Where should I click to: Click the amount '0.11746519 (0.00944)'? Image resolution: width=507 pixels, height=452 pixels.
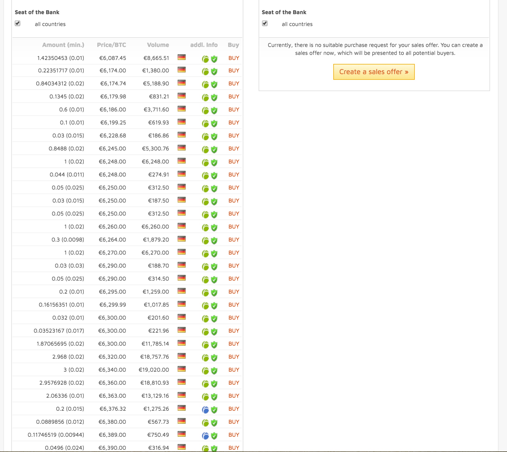(x=56, y=435)
